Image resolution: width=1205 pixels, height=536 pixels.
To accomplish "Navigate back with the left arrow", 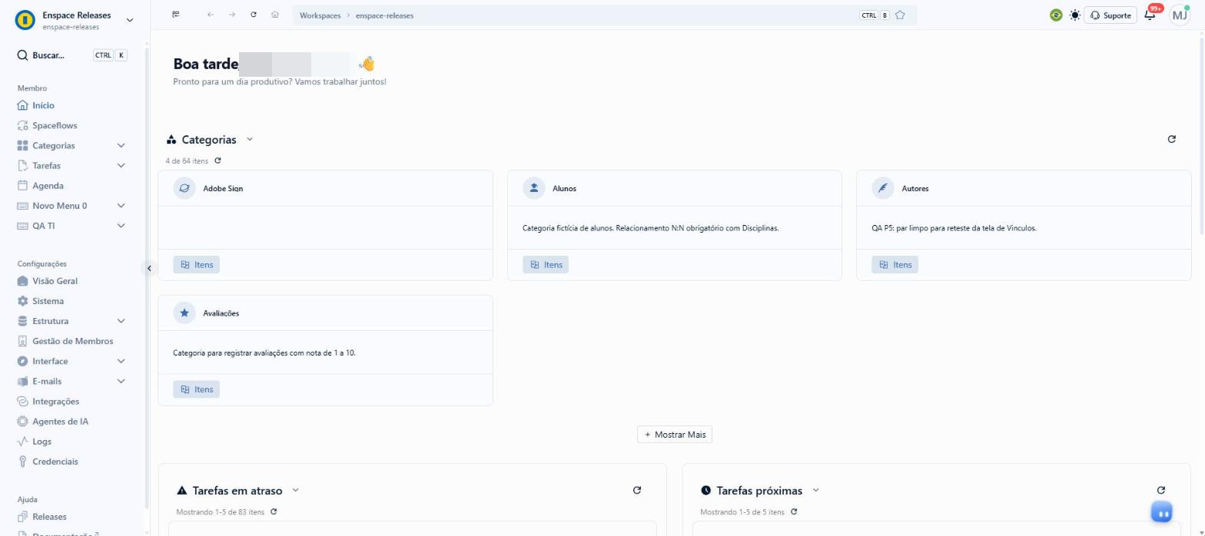I will pyautogui.click(x=211, y=15).
